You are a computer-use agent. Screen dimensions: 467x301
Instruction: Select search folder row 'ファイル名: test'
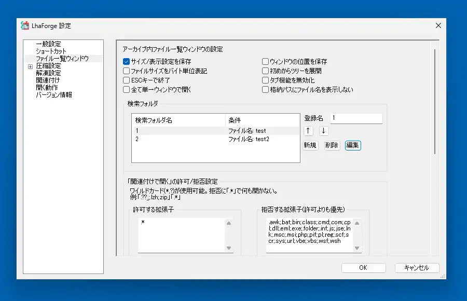pyautogui.click(x=216, y=131)
